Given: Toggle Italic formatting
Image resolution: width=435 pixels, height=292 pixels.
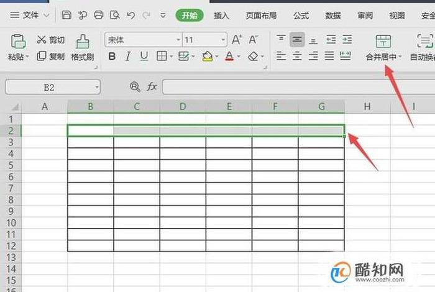Looking at the screenshot, I should tap(128, 57).
